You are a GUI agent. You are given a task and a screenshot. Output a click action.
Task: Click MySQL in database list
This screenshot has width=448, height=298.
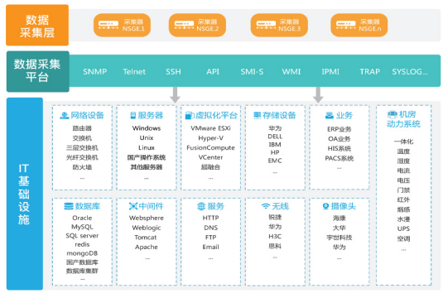tap(82, 227)
